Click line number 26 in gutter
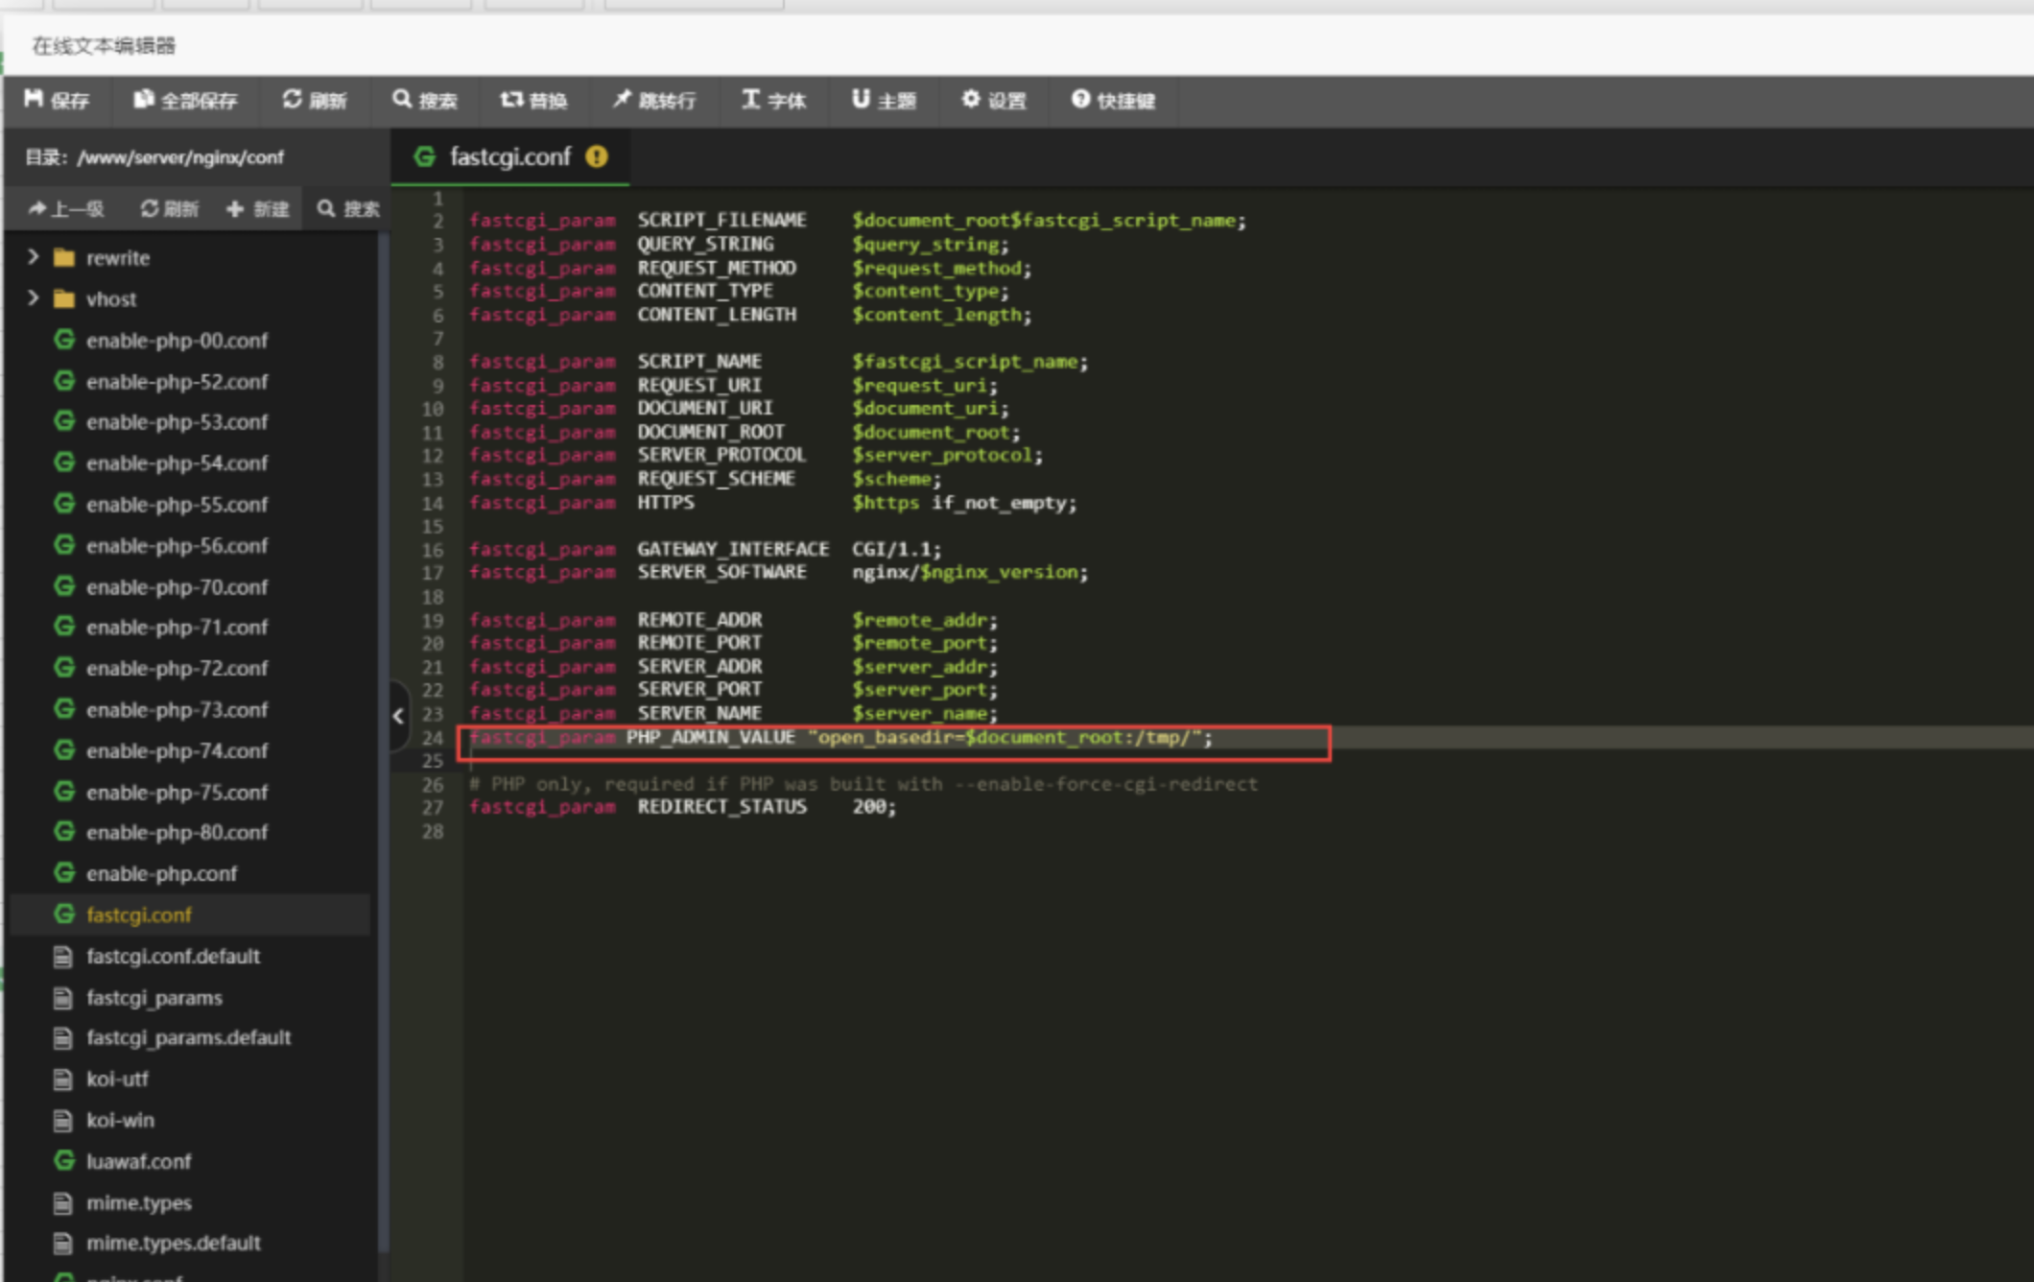 click(x=433, y=784)
